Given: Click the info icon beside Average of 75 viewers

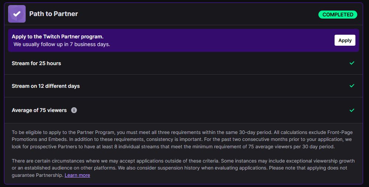Looking at the screenshot, I should coord(74,110).
